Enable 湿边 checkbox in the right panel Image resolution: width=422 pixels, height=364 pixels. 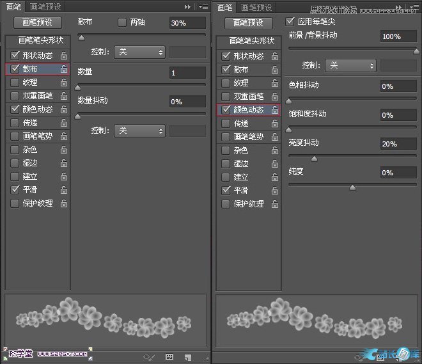(x=225, y=163)
